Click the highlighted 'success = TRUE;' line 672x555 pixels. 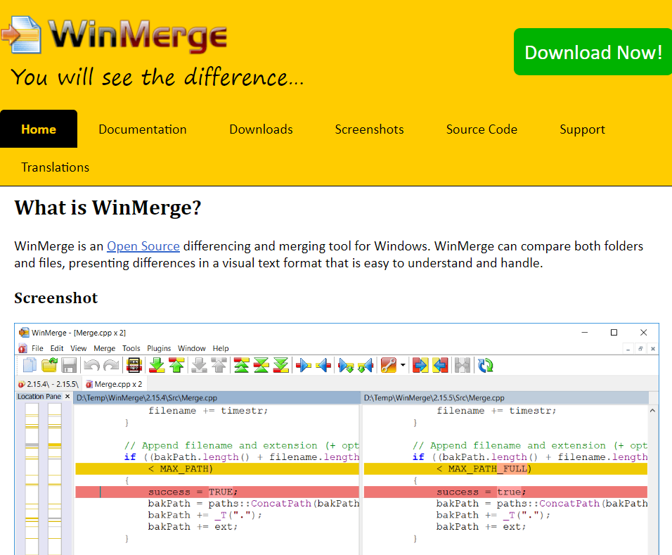pyautogui.click(x=217, y=492)
